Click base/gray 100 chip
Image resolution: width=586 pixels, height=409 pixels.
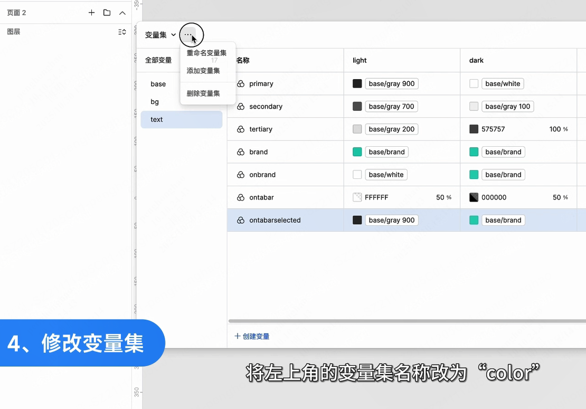pos(507,107)
